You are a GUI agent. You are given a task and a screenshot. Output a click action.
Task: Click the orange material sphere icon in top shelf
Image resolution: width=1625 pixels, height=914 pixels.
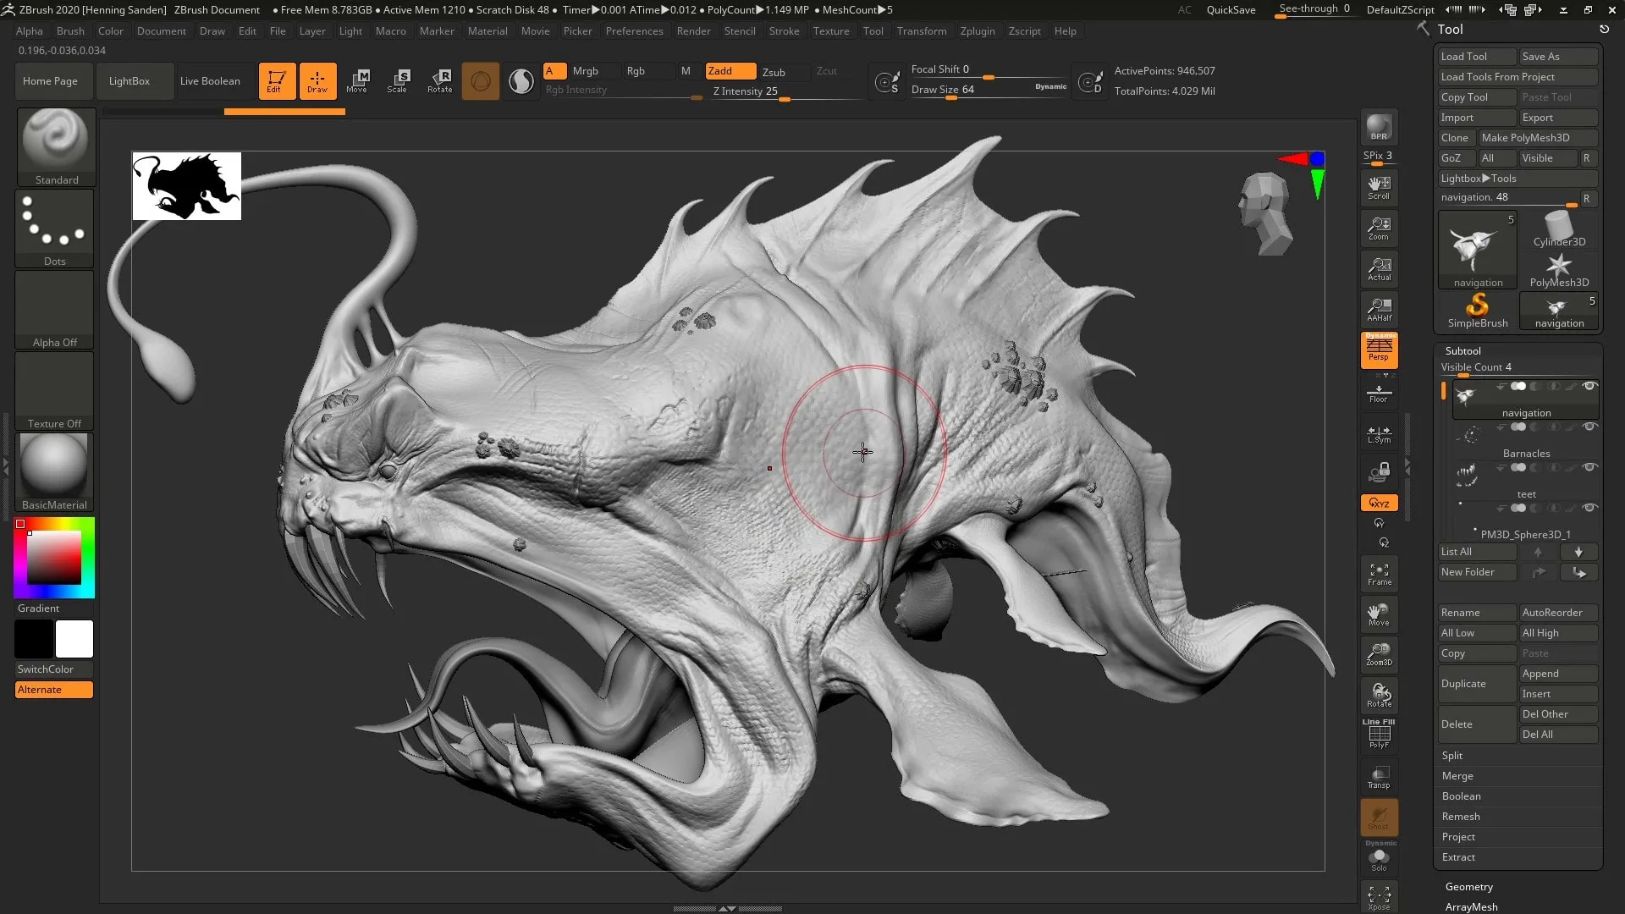click(x=480, y=81)
